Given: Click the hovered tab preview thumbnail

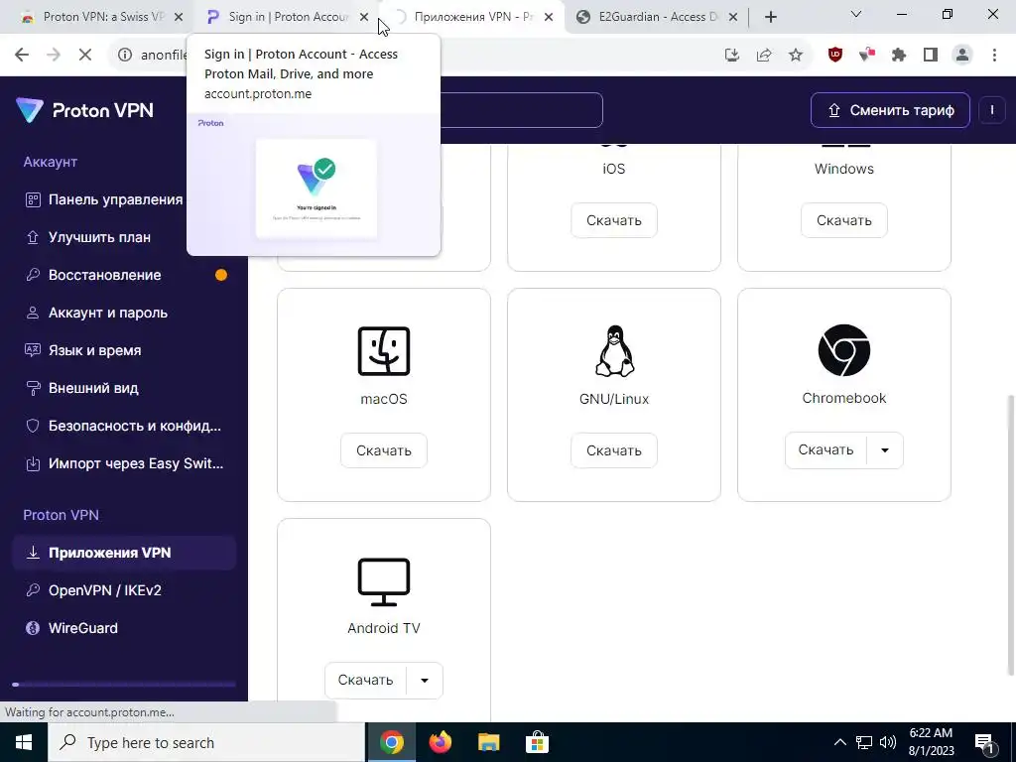Looking at the screenshot, I should (x=314, y=185).
